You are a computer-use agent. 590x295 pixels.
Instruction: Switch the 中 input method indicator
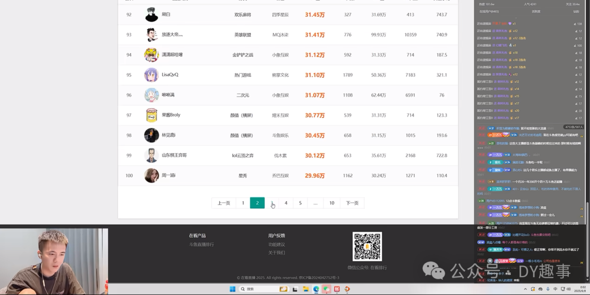tap(556, 289)
